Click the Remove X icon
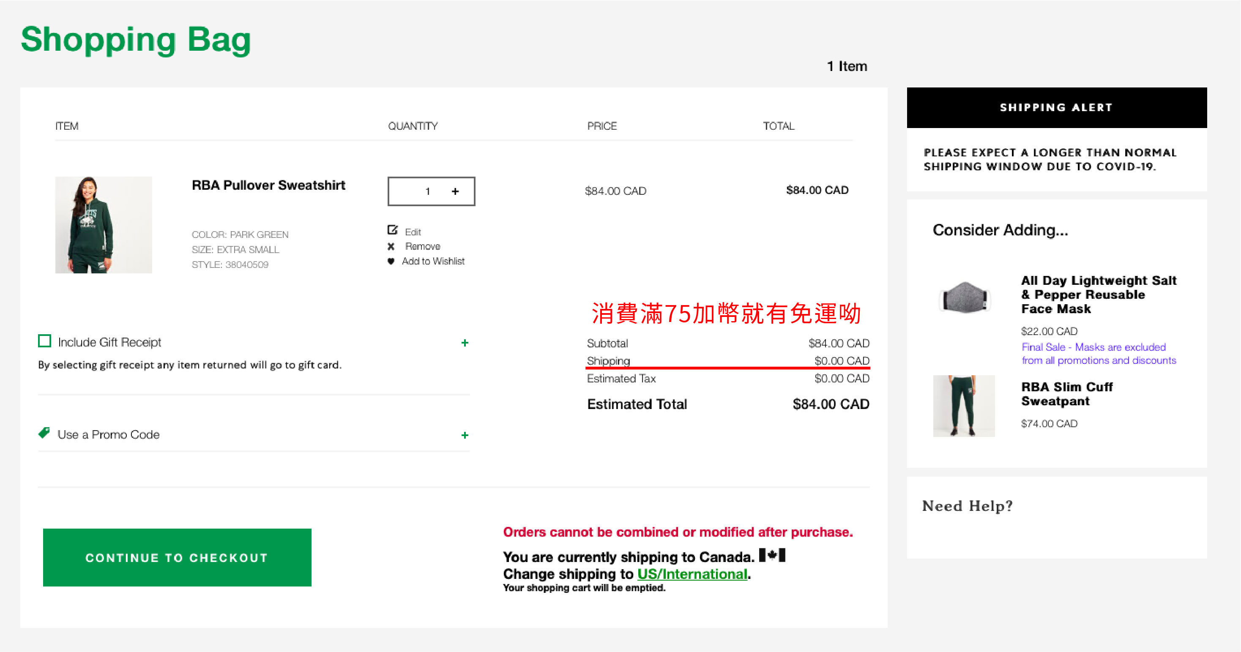 click(x=391, y=246)
